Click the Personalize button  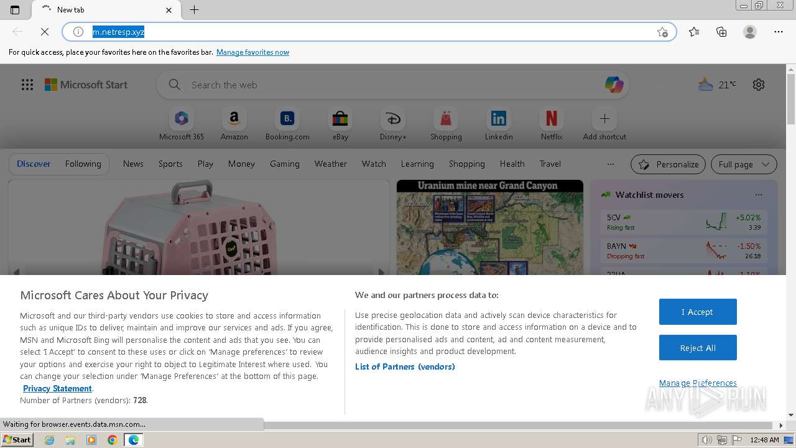coord(668,164)
